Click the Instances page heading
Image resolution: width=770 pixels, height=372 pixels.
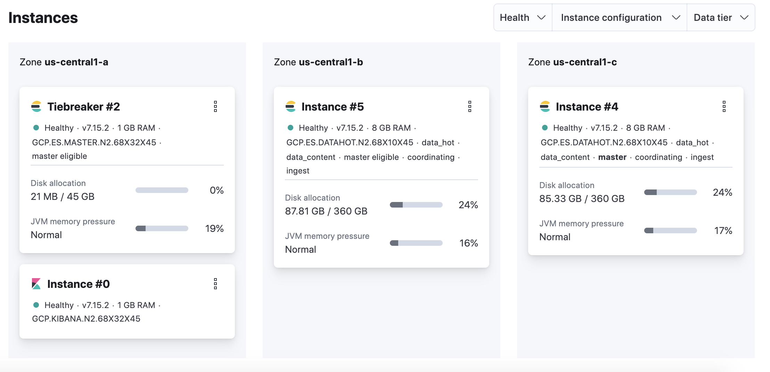[x=43, y=18]
